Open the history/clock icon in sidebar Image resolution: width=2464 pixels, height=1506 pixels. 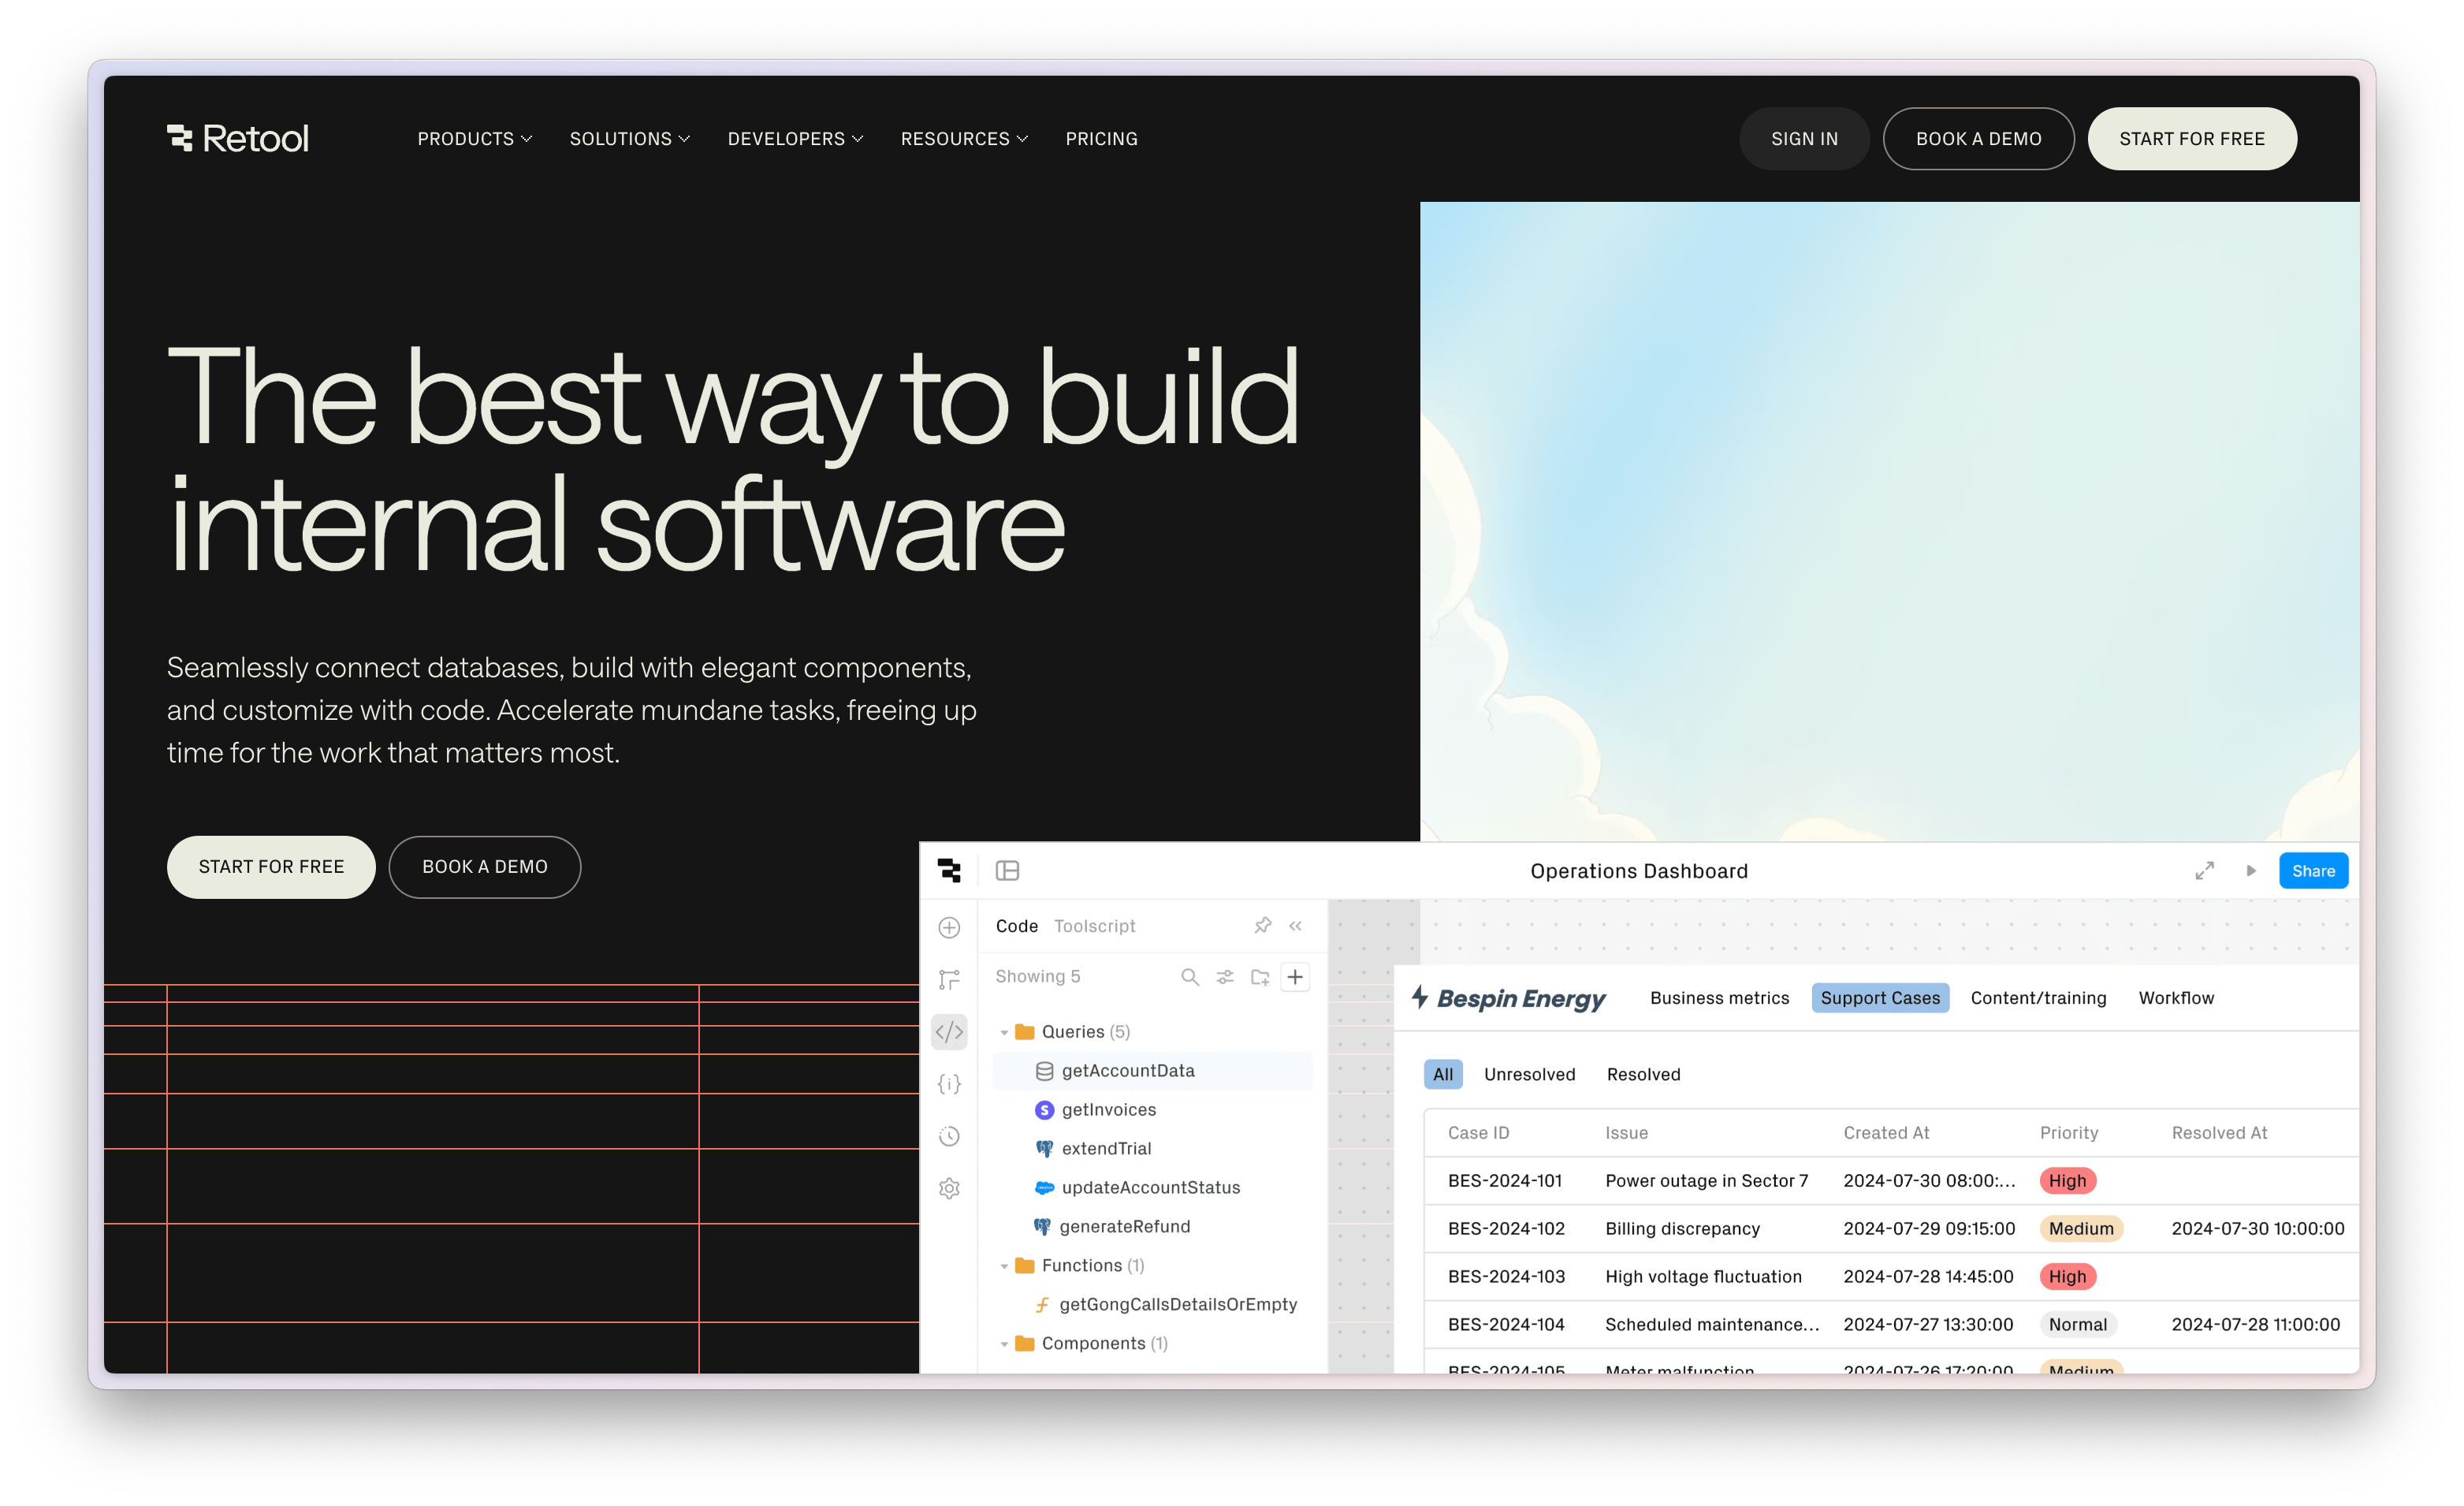point(948,1136)
